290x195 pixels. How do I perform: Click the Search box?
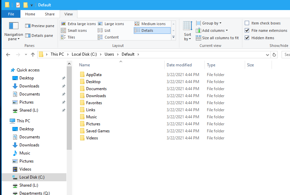(x=286, y=55)
